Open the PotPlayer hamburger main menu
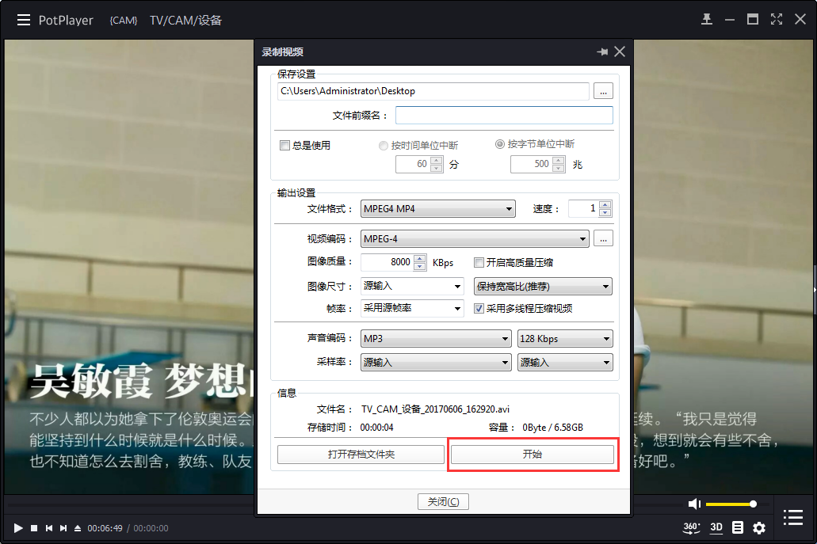Viewport: 817px width, 544px height. point(24,20)
